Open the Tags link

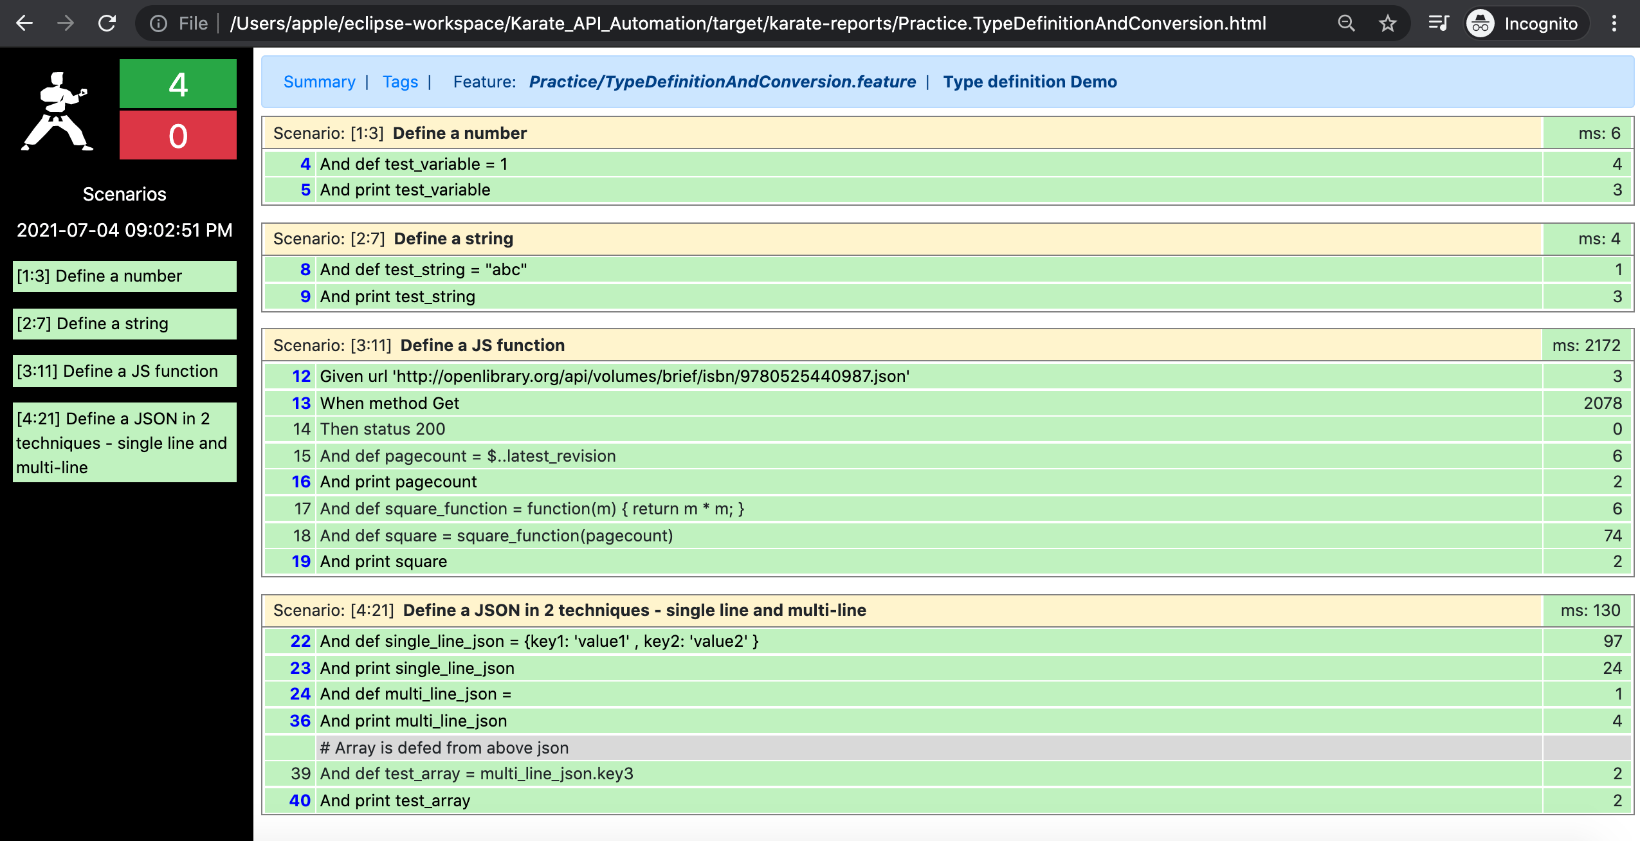click(x=400, y=82)
